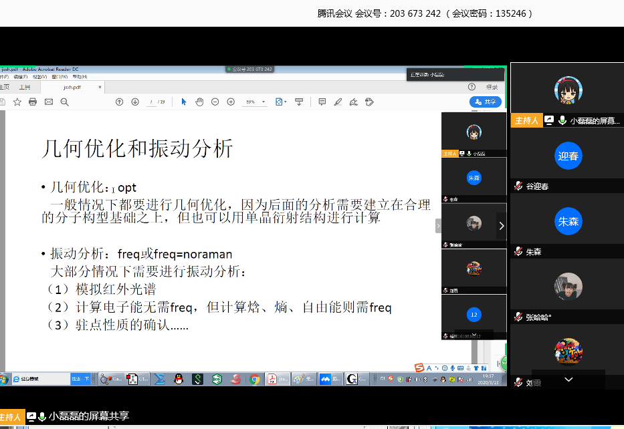This screenshot has height=429, width=624.
Task: Switch to the jssh.pdf document tab
Action: tap(72, 87)
